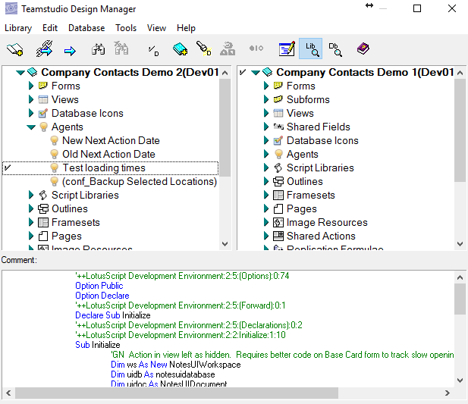Click the blue right arrow toolbar icon
Screen dimensions: 468x404
(x=70, y=51)
